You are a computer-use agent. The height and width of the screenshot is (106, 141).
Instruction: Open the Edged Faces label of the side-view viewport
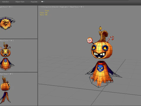coord(4,74)
